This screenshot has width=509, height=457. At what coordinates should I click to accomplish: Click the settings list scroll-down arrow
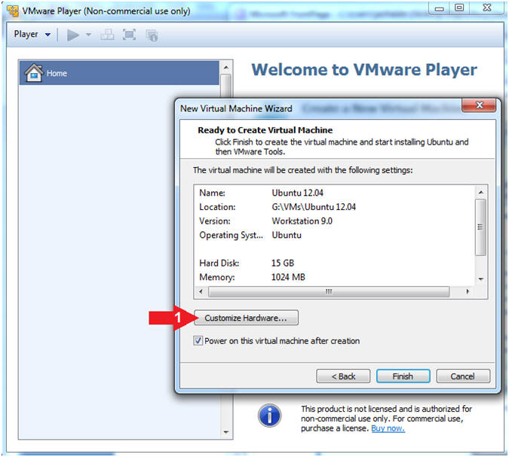(x=481, y=279)
